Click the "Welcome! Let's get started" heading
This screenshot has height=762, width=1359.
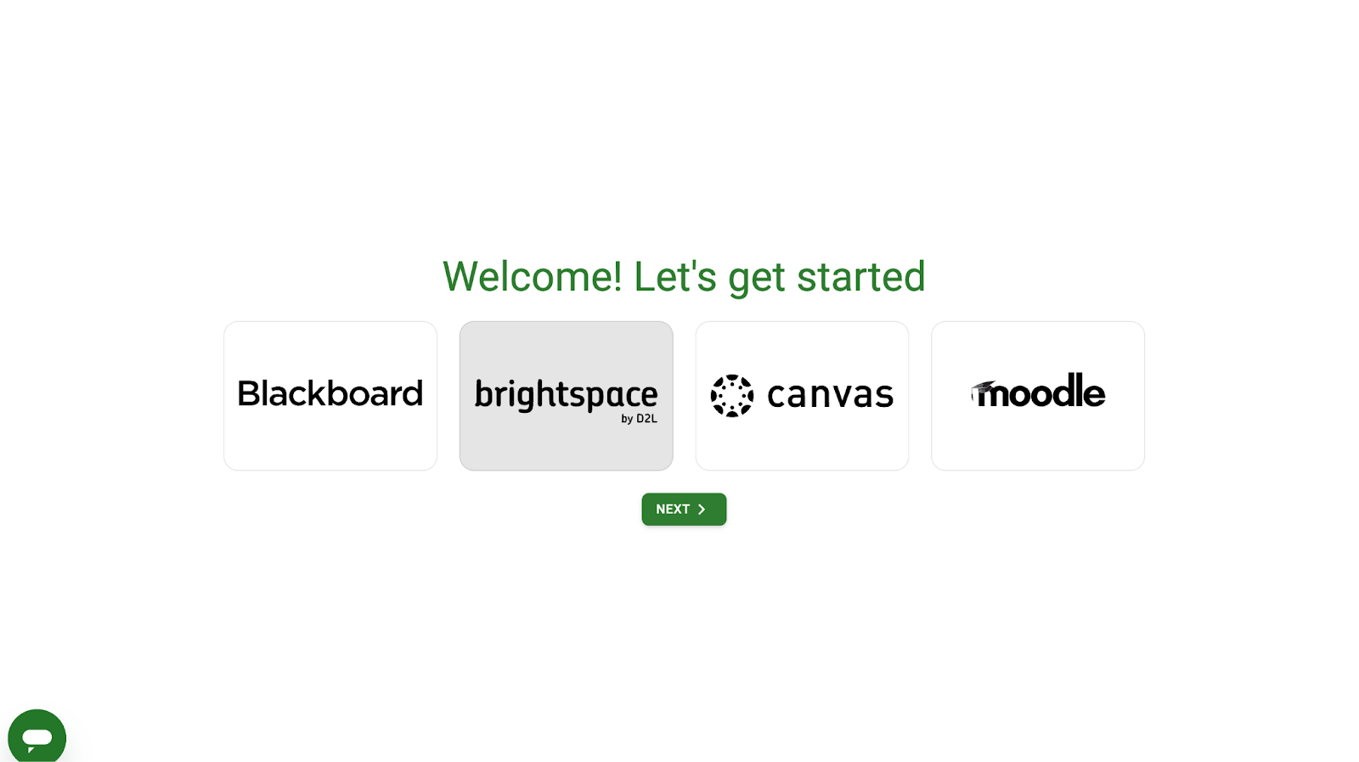coord(684,277)
